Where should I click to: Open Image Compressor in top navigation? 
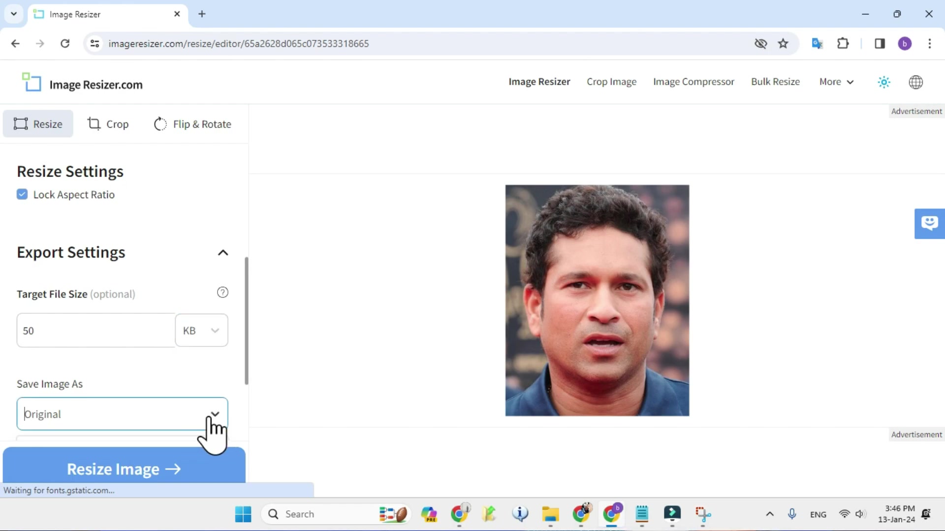(693, 82)
